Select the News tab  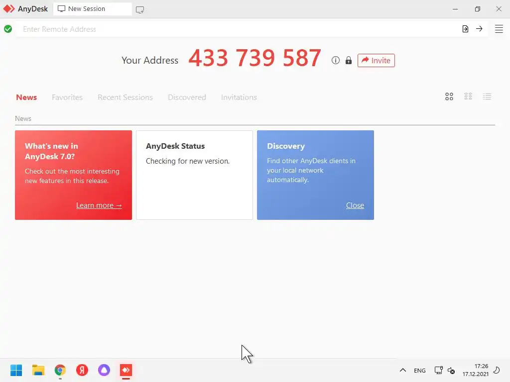[x=26, y=97]
